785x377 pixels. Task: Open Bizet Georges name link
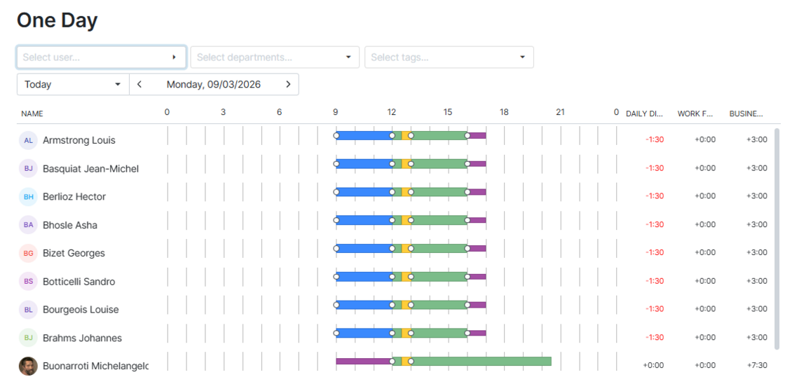pyautogui.click(x=74, y=254)
